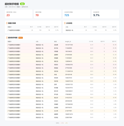
Task: Select knight ID 275959300
Action: point(69,55)
